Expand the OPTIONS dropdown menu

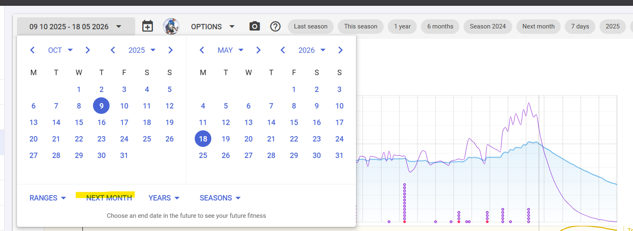(213, 27)
